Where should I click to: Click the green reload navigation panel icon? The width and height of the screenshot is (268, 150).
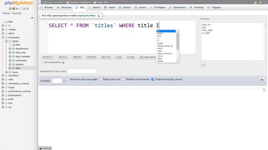coord(27,8)
